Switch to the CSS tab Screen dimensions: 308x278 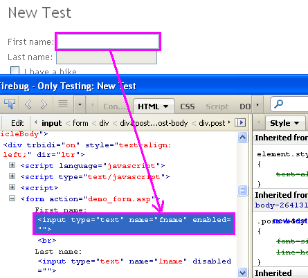click(x=188, y=106)
